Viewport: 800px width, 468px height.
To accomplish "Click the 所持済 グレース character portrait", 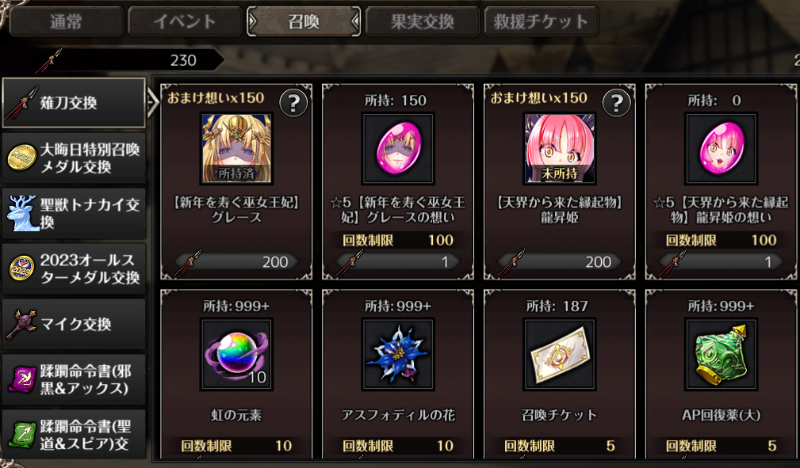I will pos(236,149).
